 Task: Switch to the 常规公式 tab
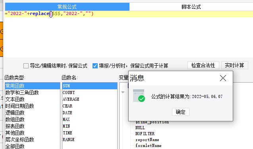coord(67,7)
